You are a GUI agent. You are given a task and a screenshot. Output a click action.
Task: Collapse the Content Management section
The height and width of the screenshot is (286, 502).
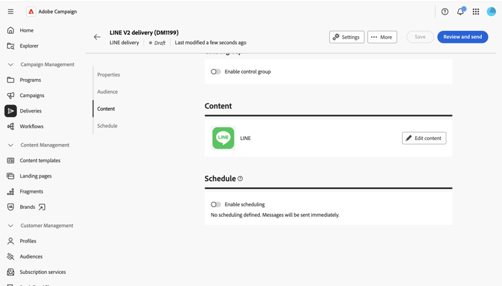[x=11, y=145]
